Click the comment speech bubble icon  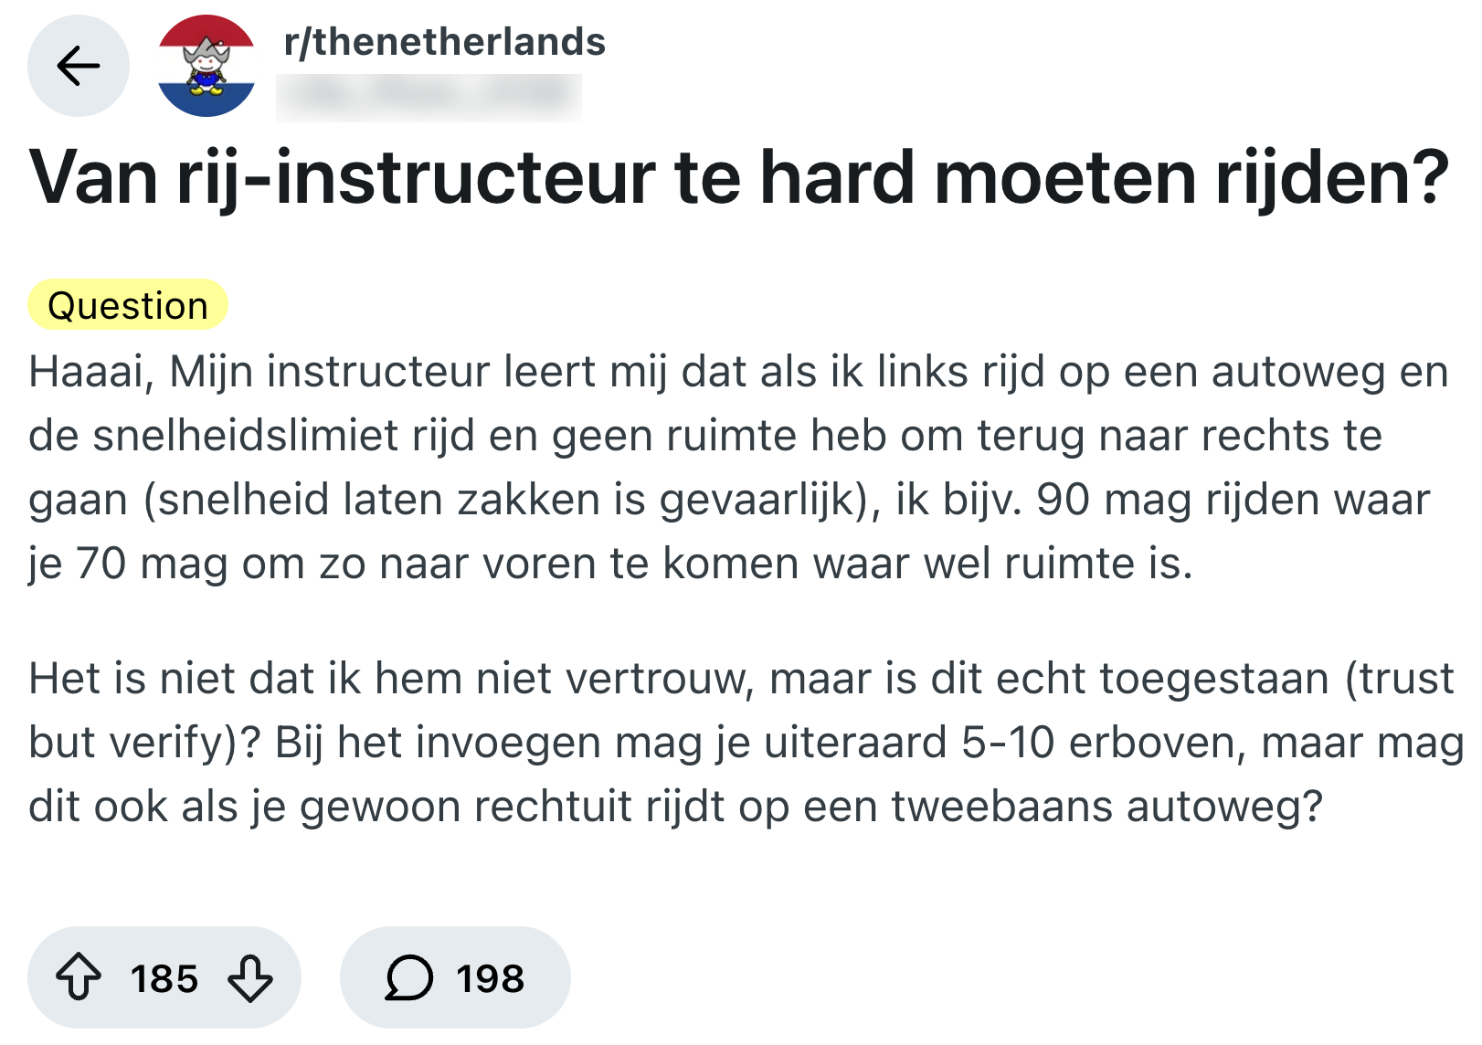[408, 977]
